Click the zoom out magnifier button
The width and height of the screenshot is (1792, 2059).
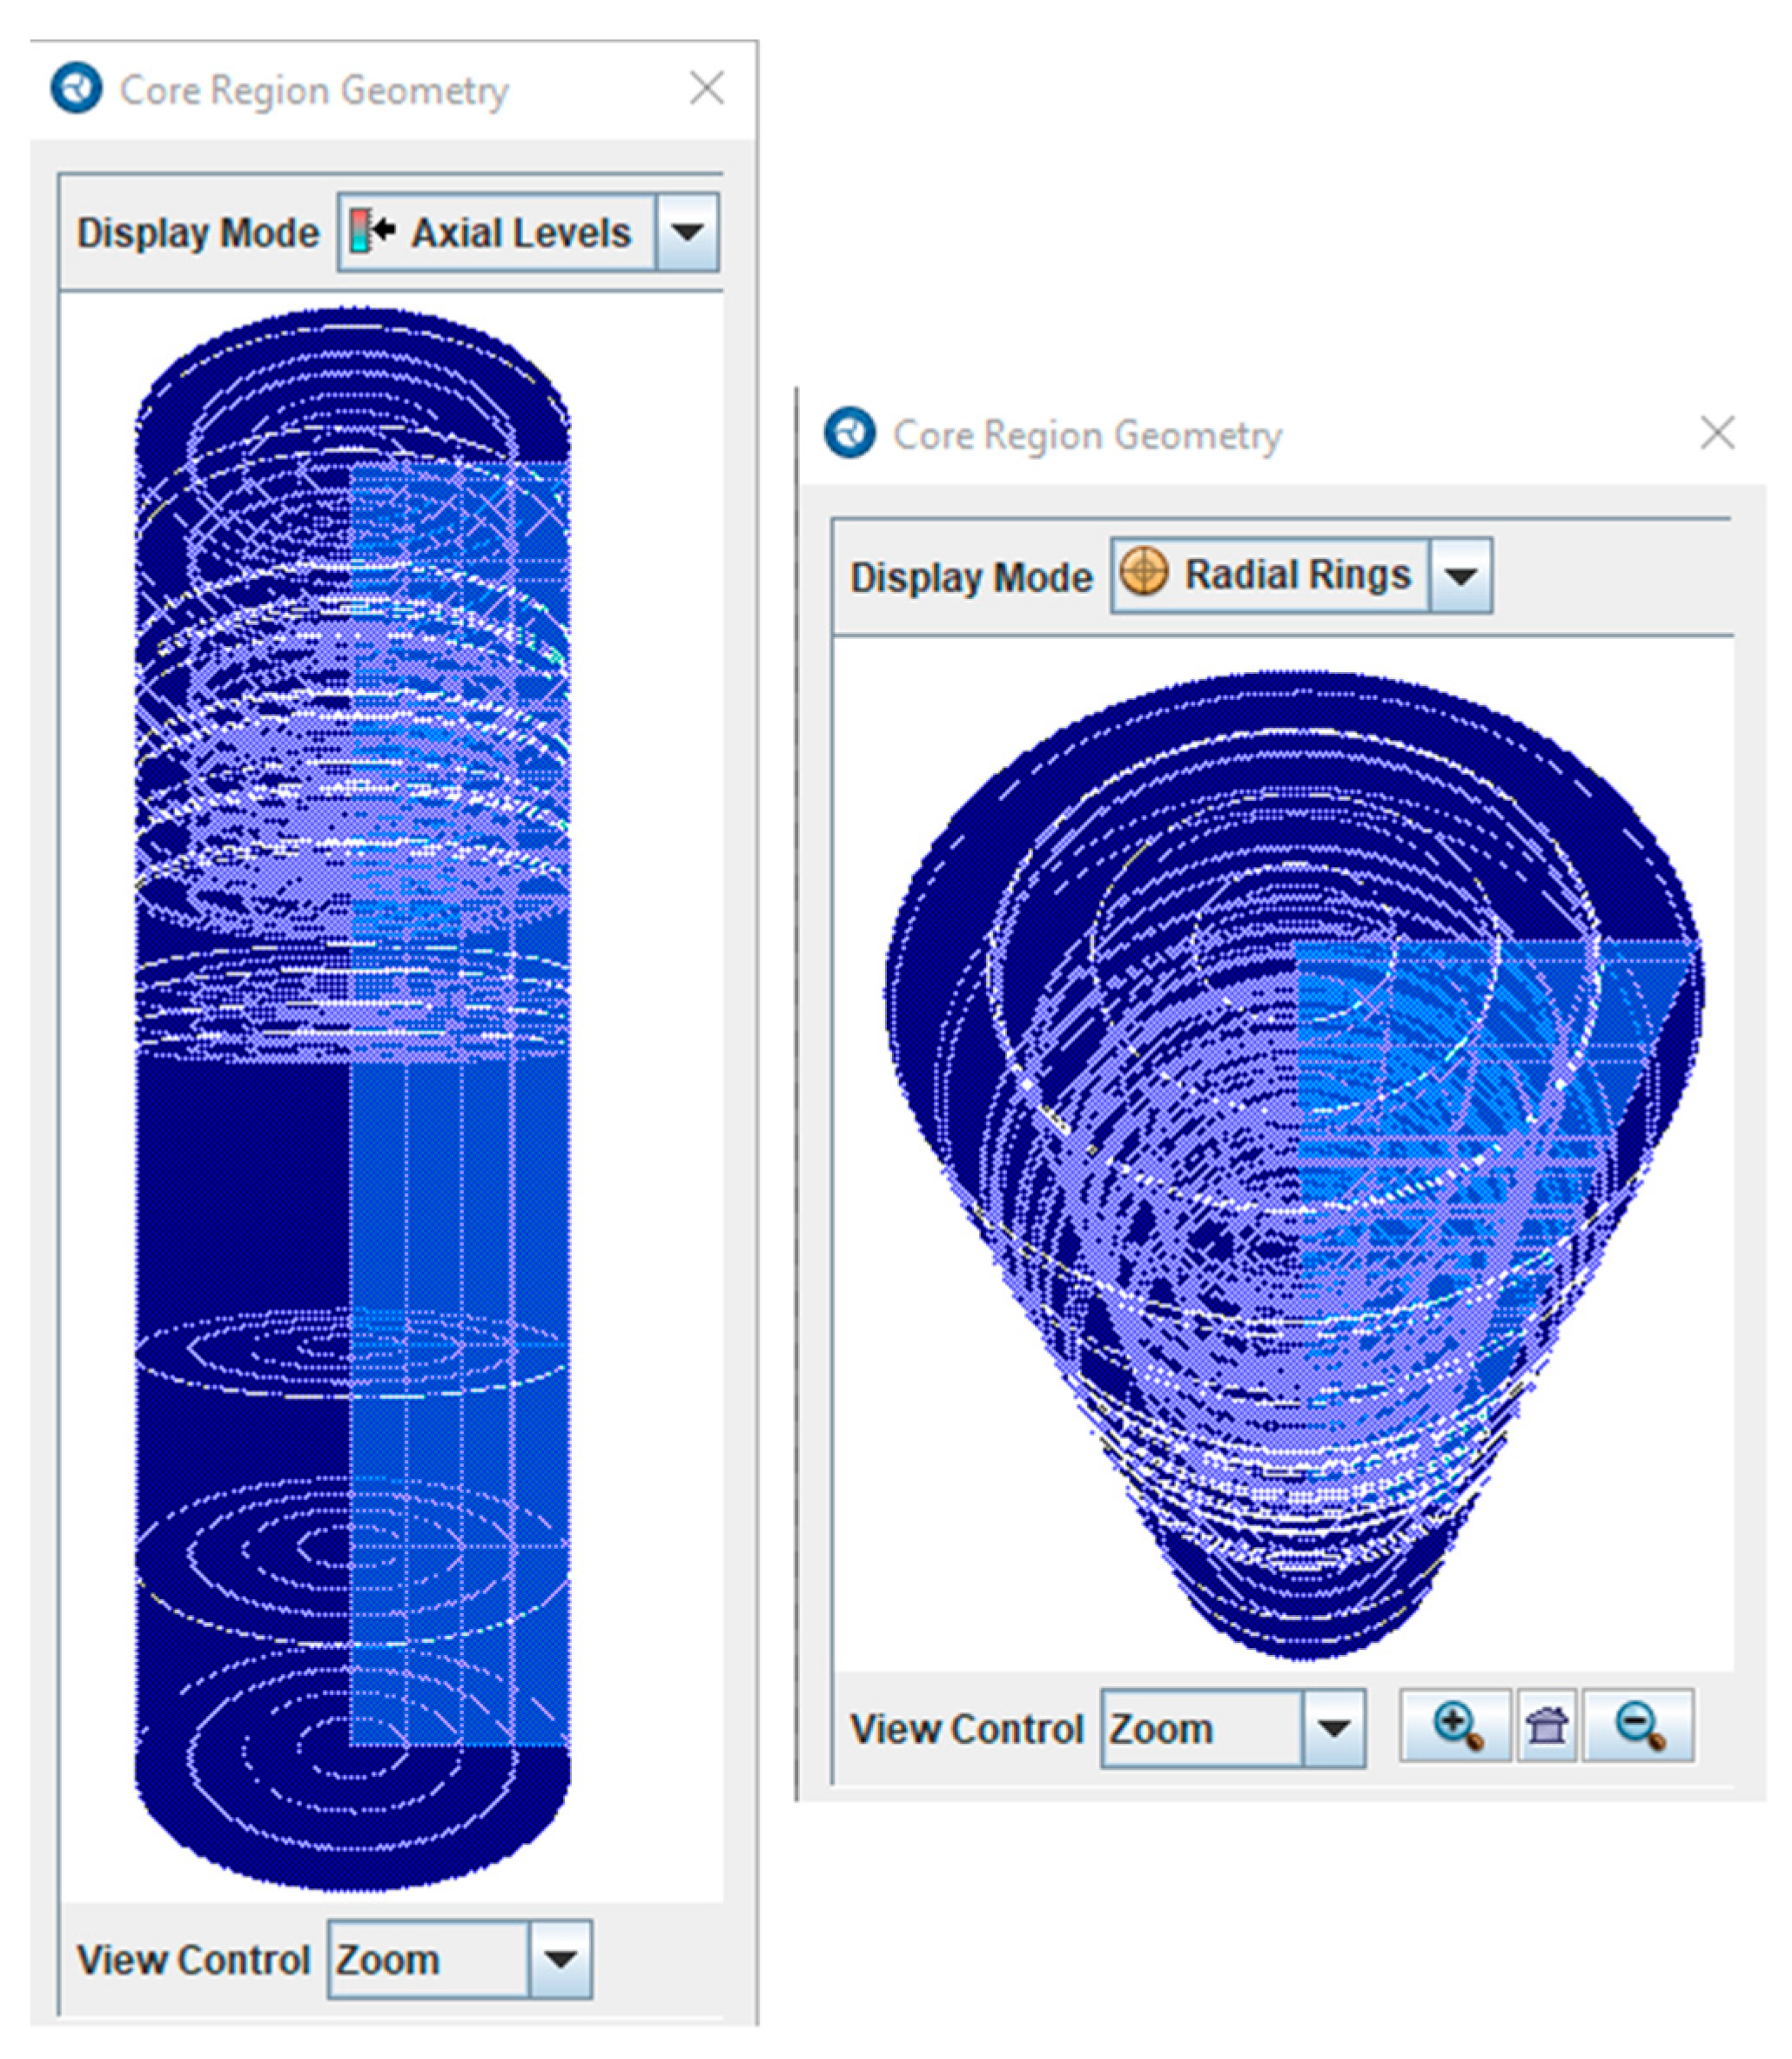[x=1639, y=1725]
